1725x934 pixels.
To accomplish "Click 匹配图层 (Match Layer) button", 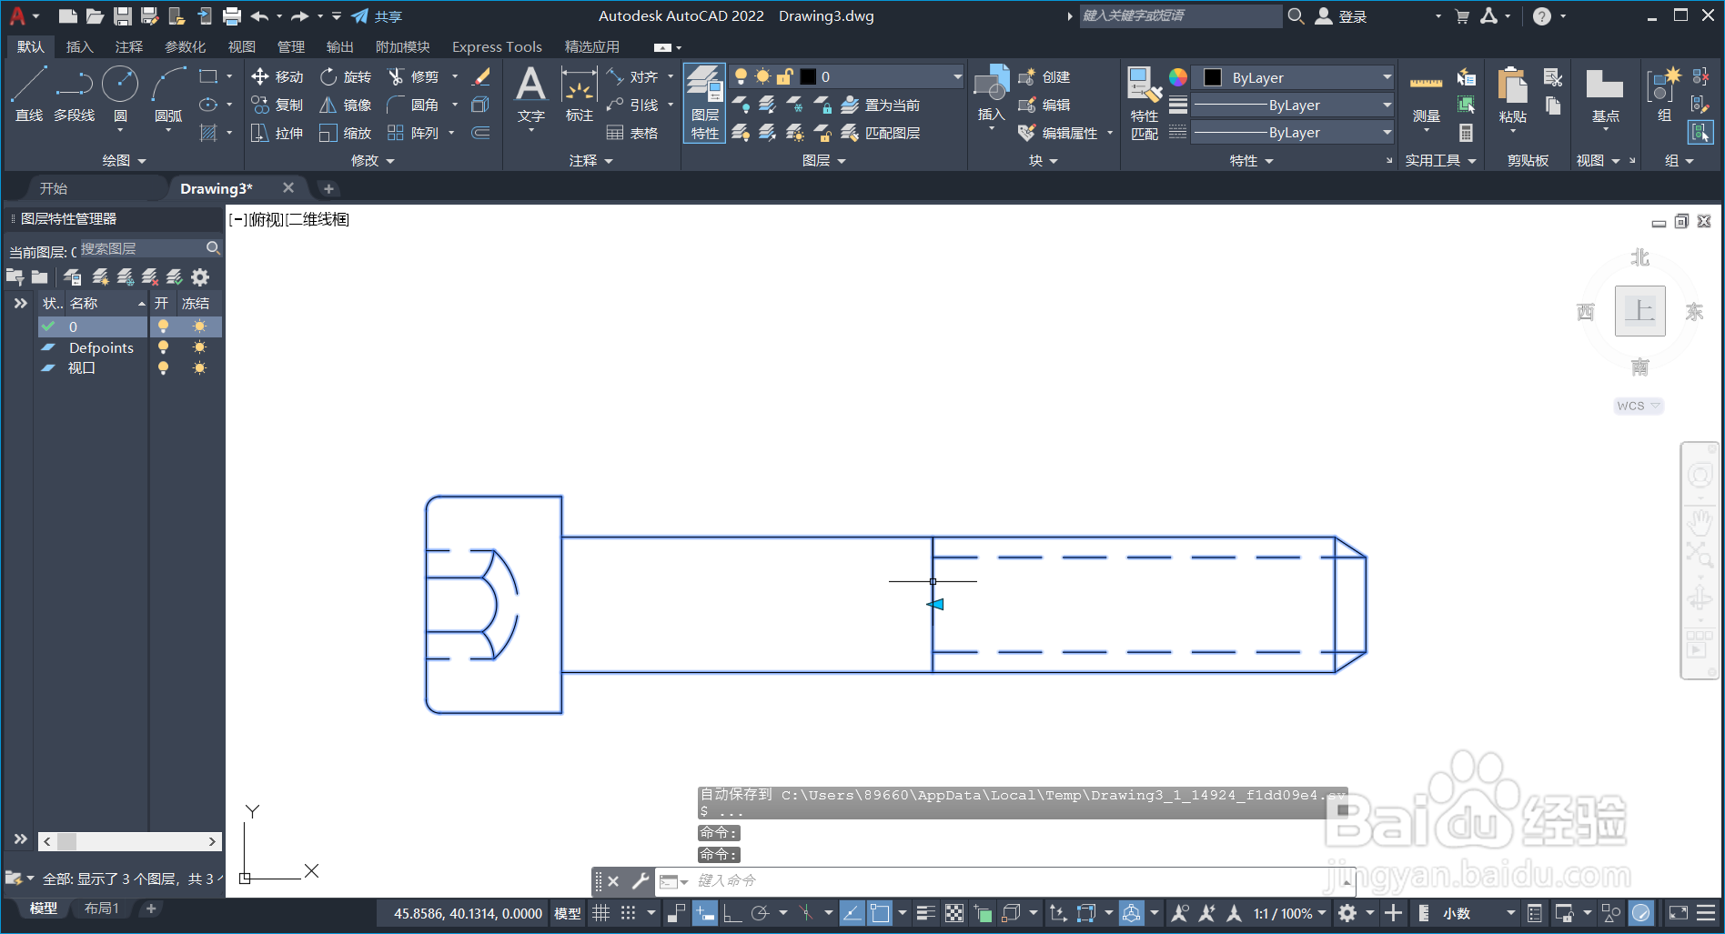I will point(881,134).
